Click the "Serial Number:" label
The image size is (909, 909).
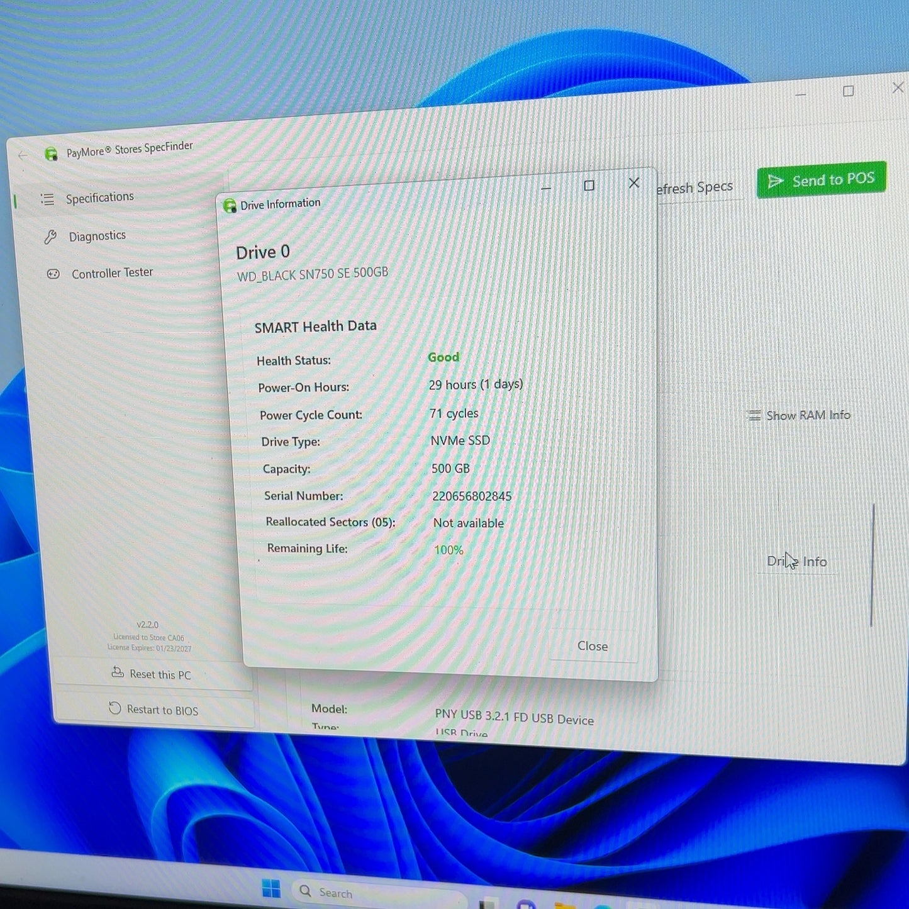pyautogui.click(x=304, y=496)
